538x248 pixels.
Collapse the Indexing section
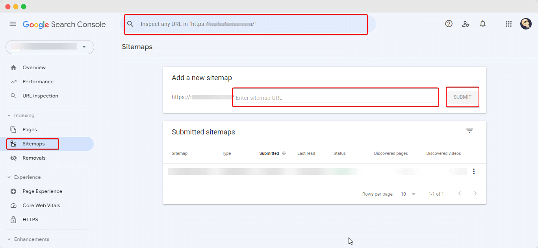pyautogui.click(x=9, y=116)
